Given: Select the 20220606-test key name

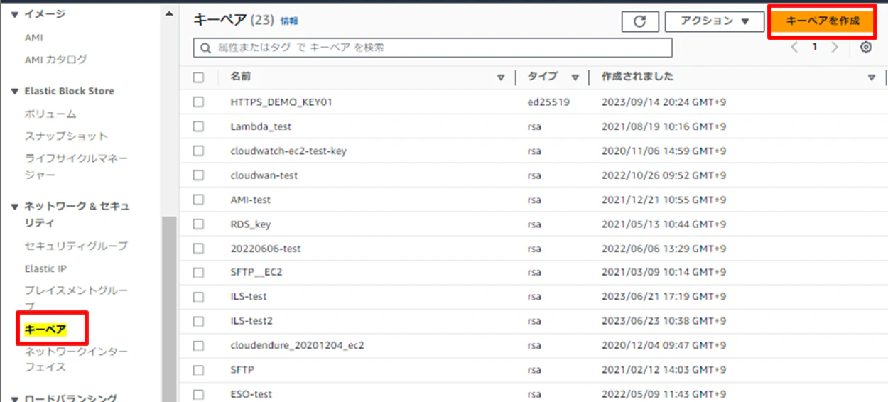Looking at the screenshot, I should [266, 248].
